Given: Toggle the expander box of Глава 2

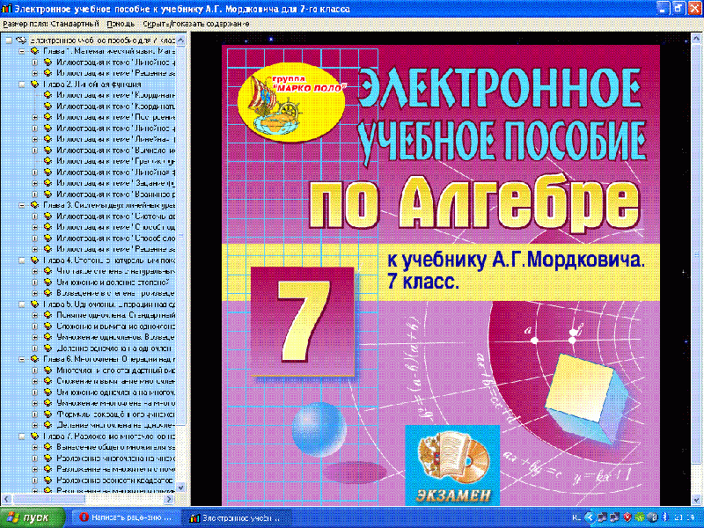Looking at the screenshot, I should point(21,84).
